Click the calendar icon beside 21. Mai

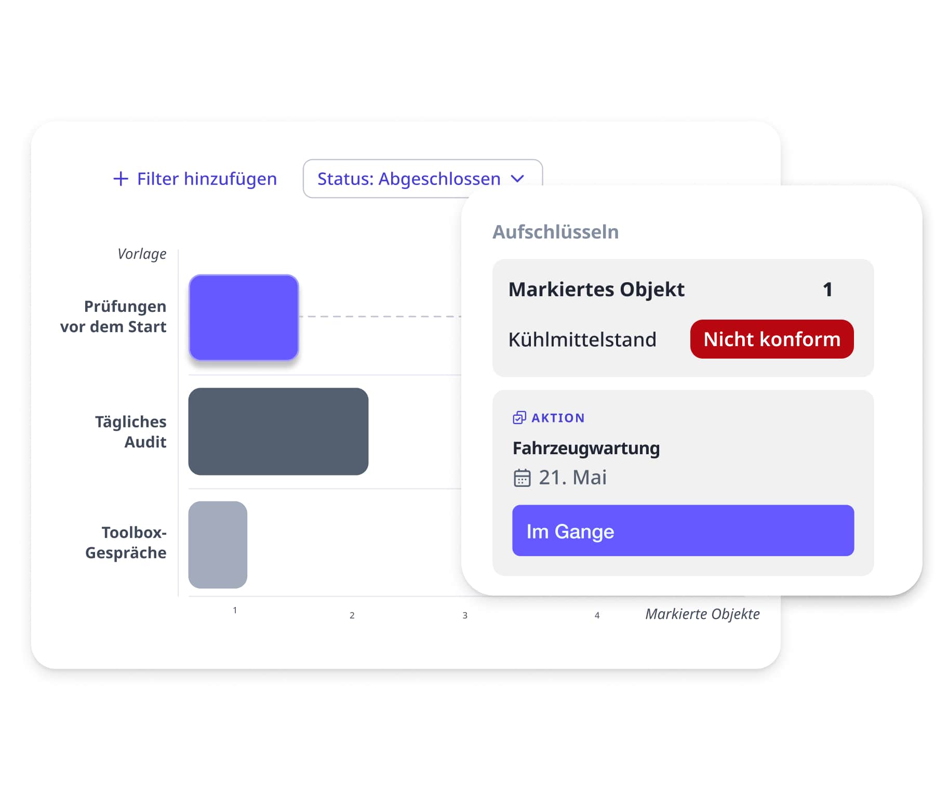[522, 478]
